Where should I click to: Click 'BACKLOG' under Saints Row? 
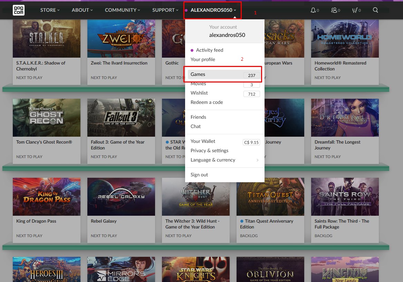[x=323, y=236]
